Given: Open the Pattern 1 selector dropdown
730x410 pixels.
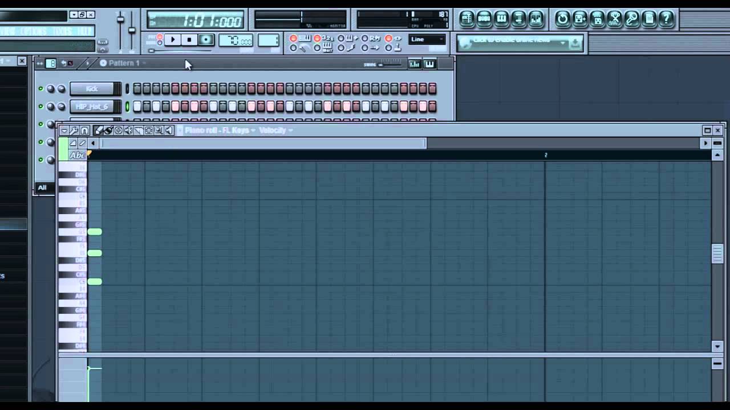Looking at the screenshot, I should 123,63.
